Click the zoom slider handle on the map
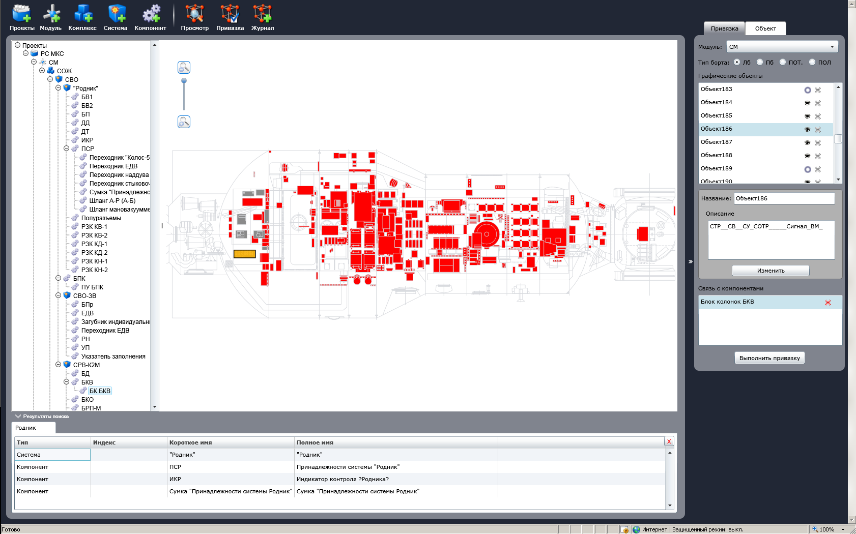856x534 pixels. (x=184, y=81)
